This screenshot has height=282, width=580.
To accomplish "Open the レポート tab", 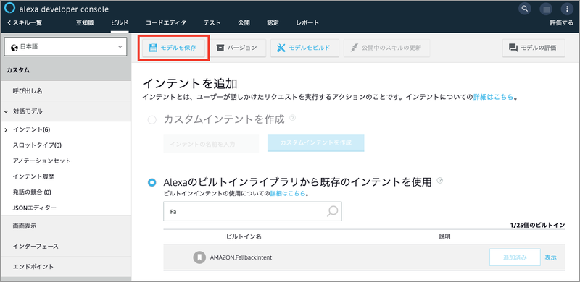I will click(307, 23).
